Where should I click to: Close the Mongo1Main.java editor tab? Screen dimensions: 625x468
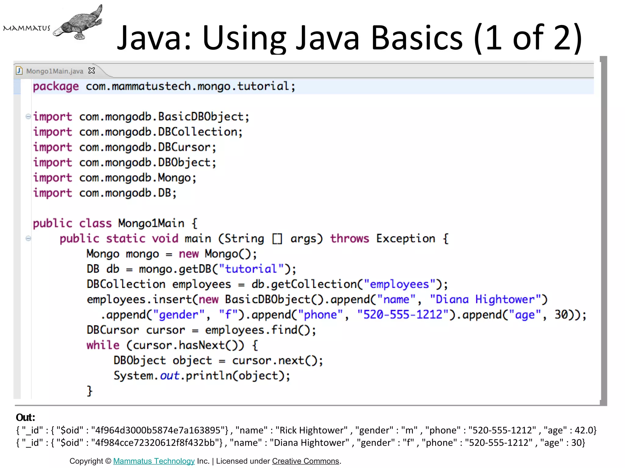92,71
